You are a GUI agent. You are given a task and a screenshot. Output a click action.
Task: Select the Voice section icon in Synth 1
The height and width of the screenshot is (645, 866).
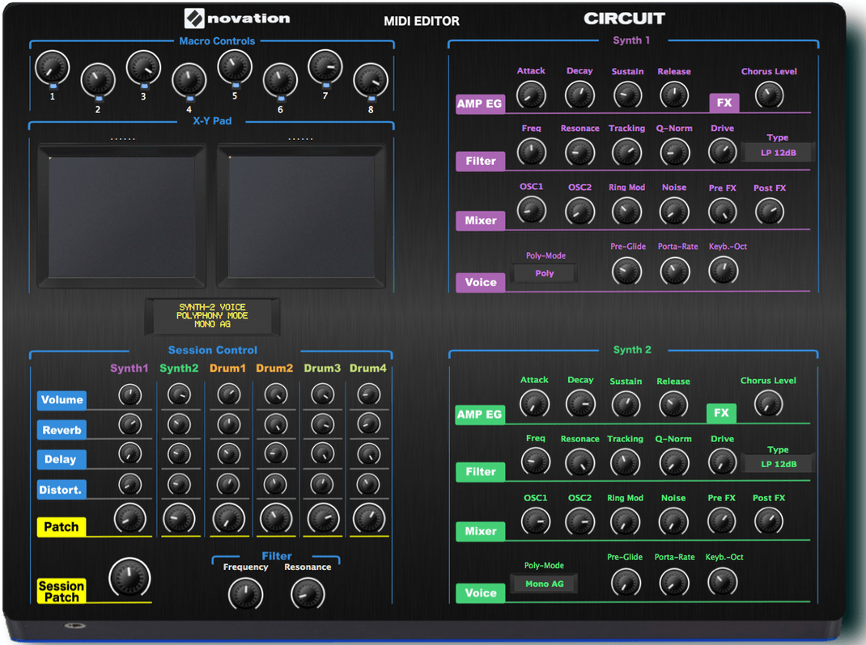pos(480,282)
